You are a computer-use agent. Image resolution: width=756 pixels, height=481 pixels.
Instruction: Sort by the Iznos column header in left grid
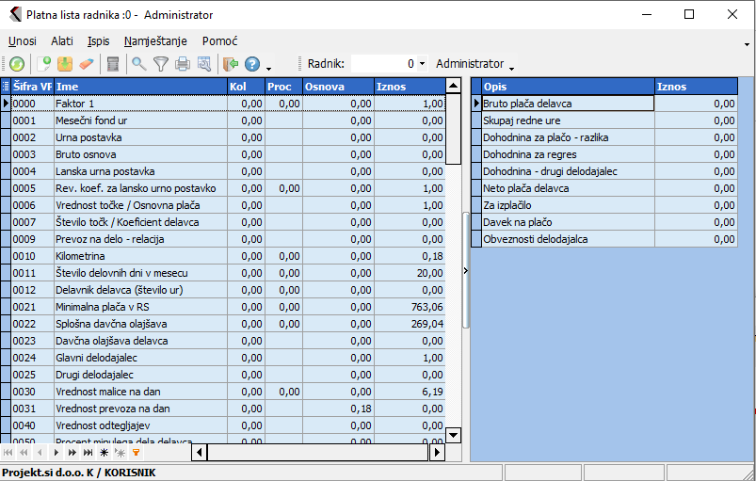tap(409, 87)
